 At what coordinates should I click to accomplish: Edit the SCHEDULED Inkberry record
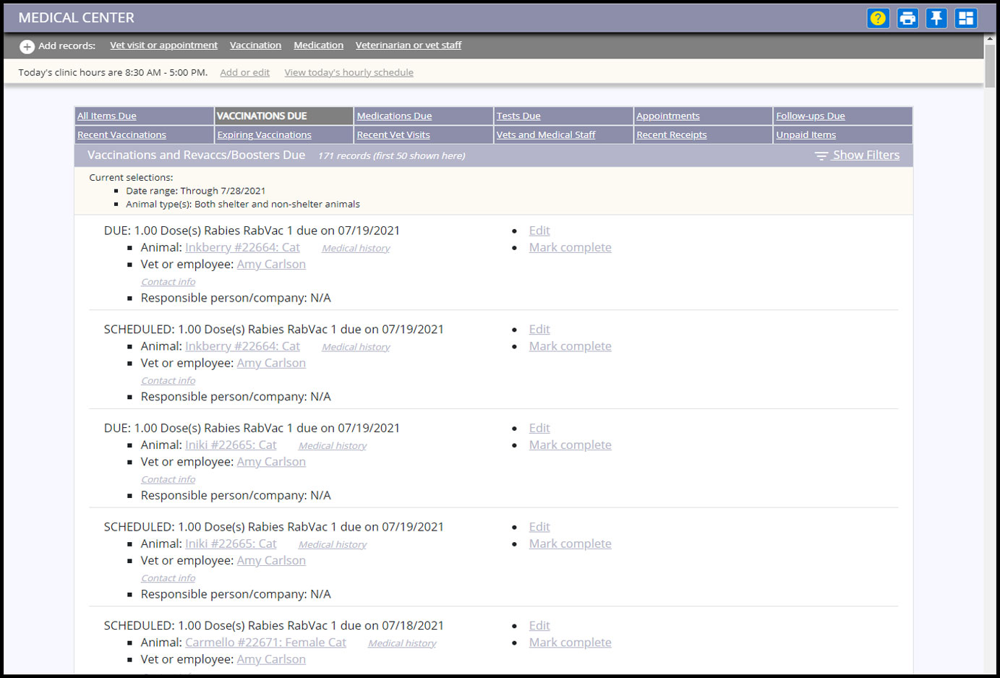click(539, 329)
